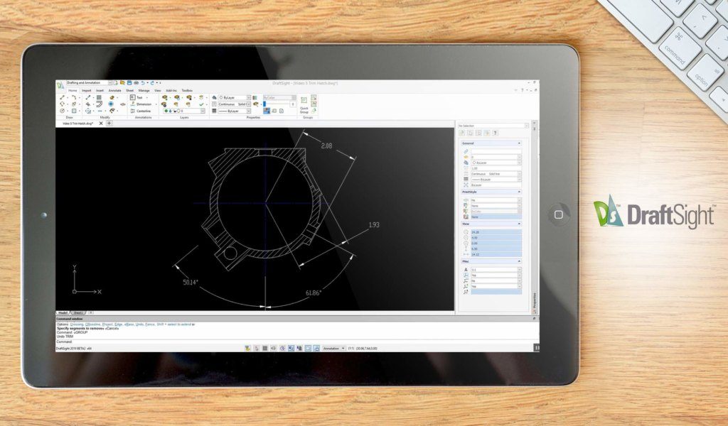Click the New Layer icon in Layers panel
This screenshot has height=426, width=728.
point(177,97)
